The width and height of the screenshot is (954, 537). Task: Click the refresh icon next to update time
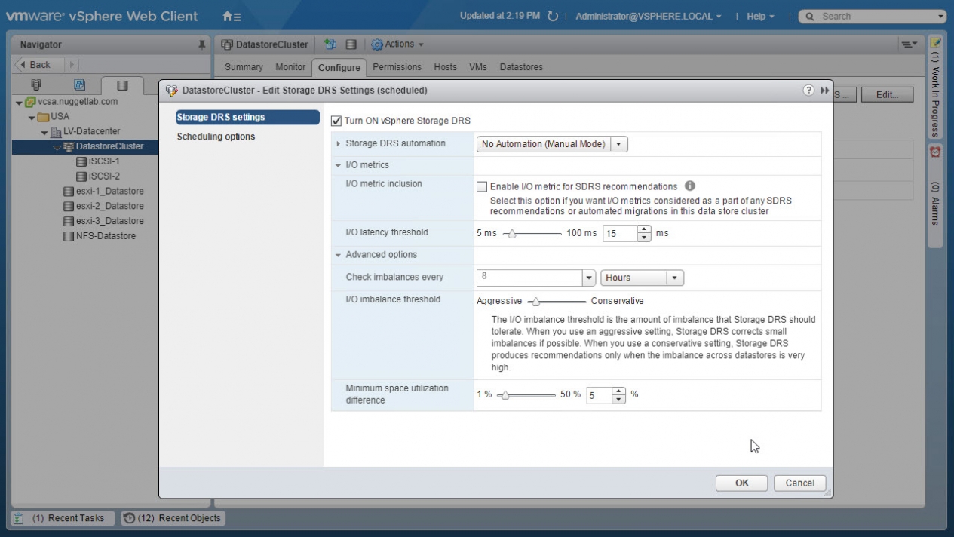click(553, 17)
